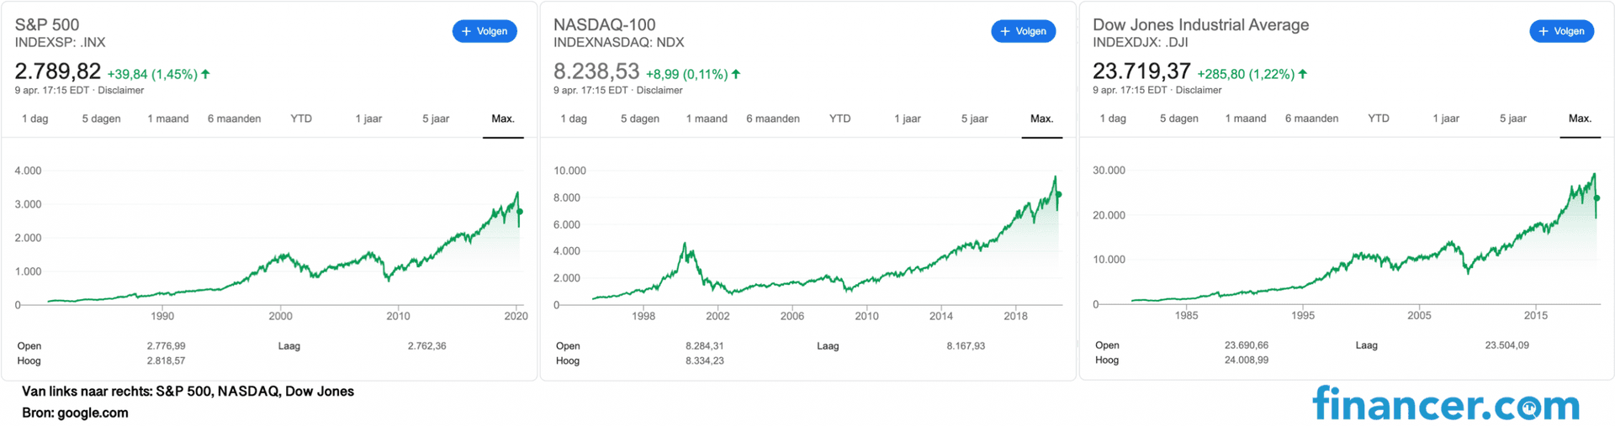
Task: Click the endpoint dot on NASDAQ-100 graph
Action: 1059,194
